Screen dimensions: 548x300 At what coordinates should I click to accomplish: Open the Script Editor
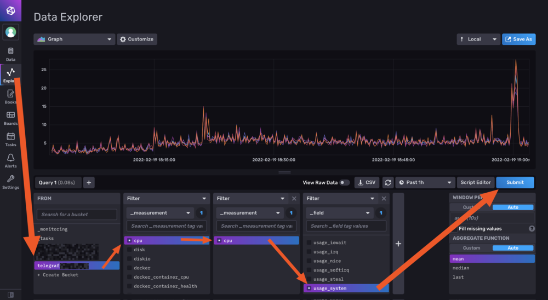point(475,182)
